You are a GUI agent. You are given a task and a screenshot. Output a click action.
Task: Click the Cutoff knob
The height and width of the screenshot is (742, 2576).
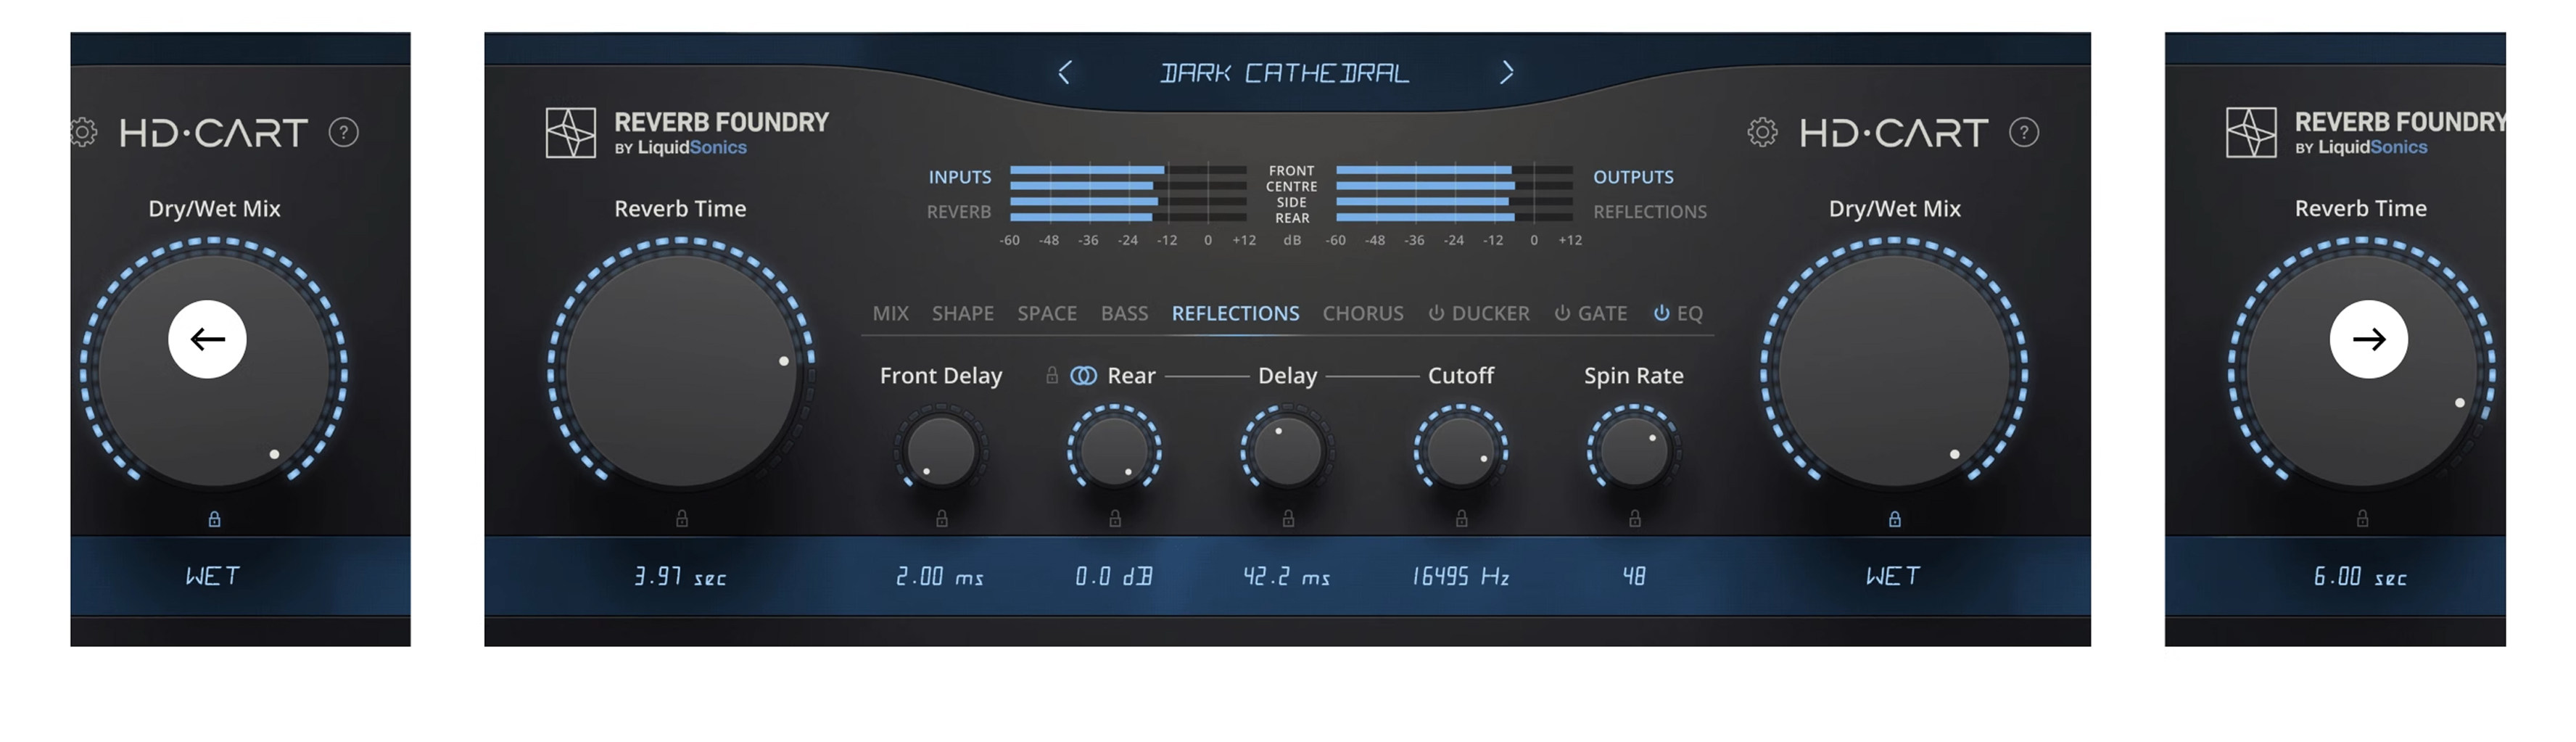[x=1461, y=451]
